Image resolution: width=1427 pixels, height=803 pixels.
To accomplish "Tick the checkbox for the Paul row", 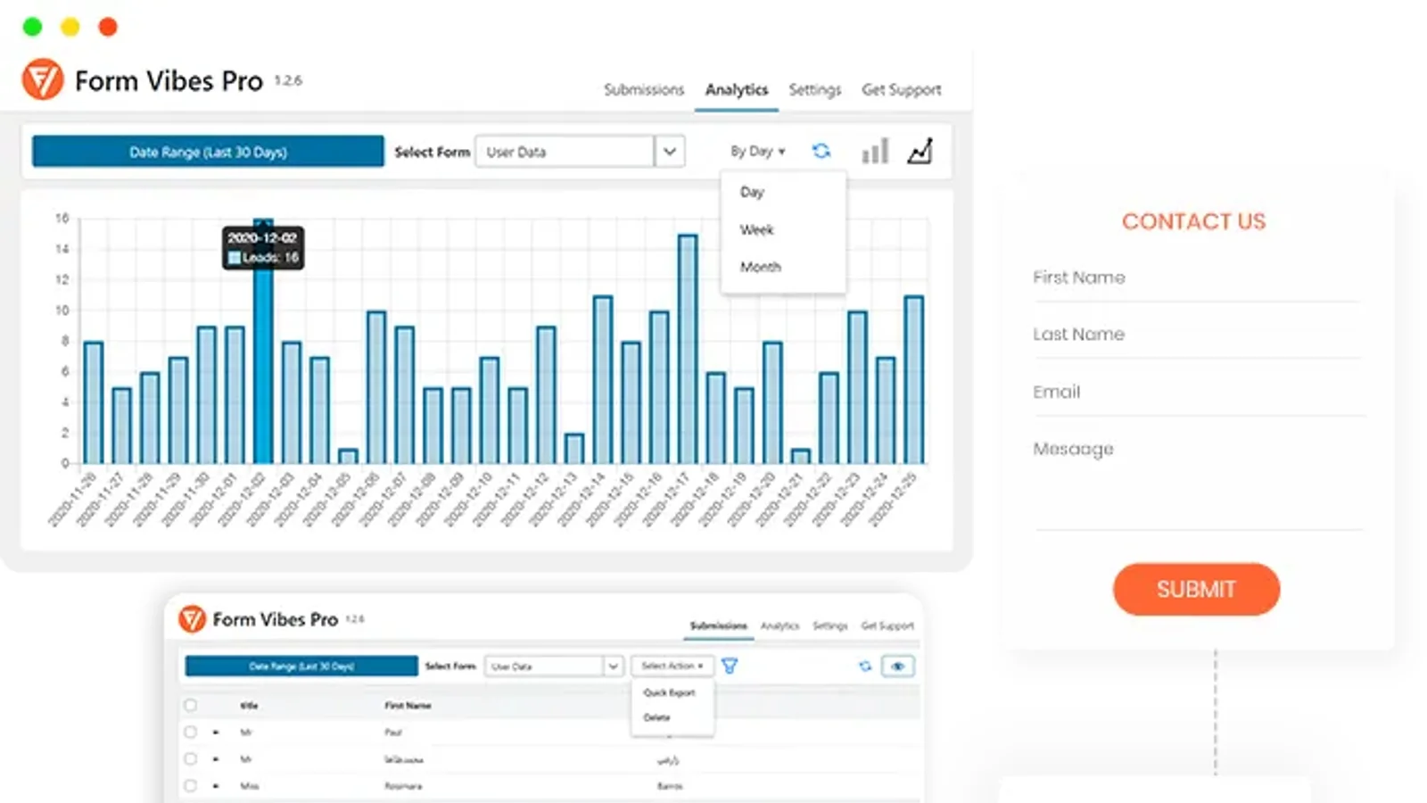I will 190,733.
